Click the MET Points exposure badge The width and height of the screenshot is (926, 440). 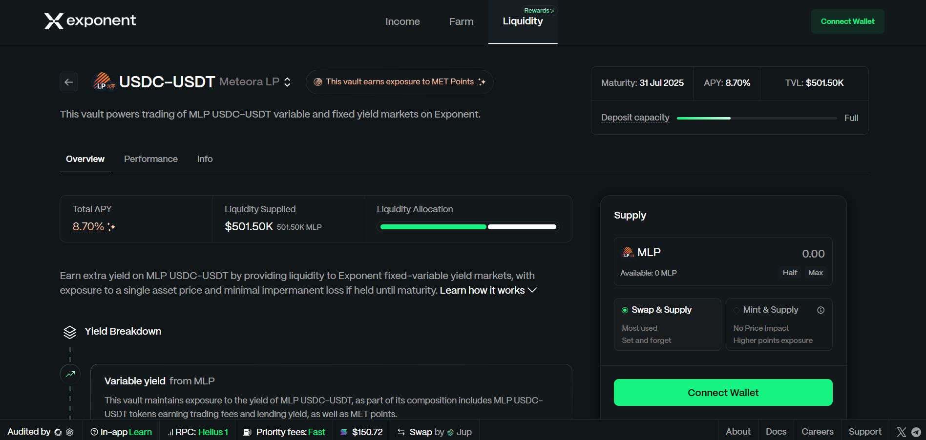(x=400, y=82)
